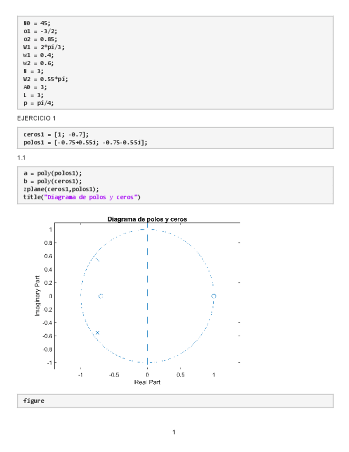The height and width of the screenshot is (452, 349).
Task: Click the 'polos1' definition code line
Action: [85, 142]
